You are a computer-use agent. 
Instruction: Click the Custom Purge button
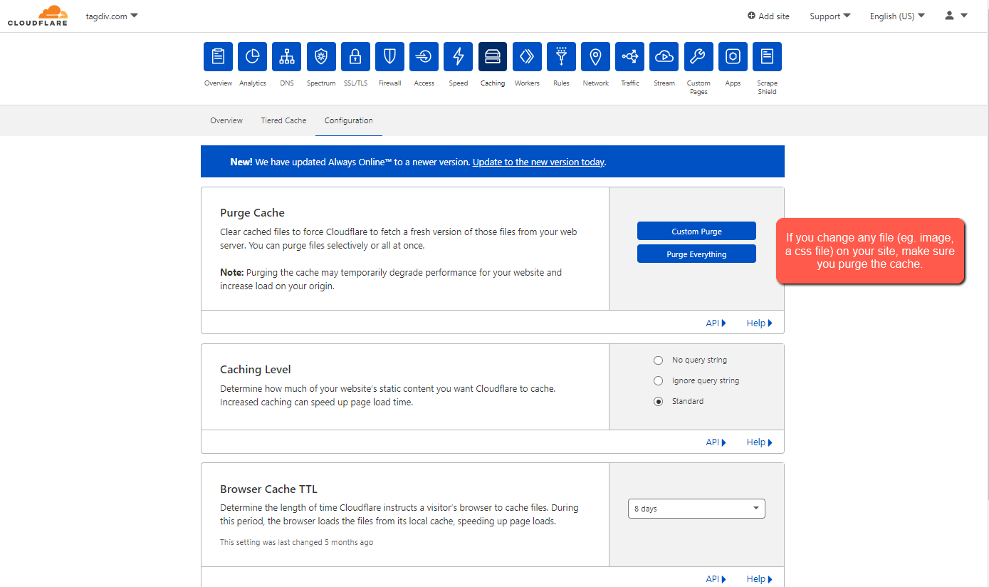[x=696, y=231]
